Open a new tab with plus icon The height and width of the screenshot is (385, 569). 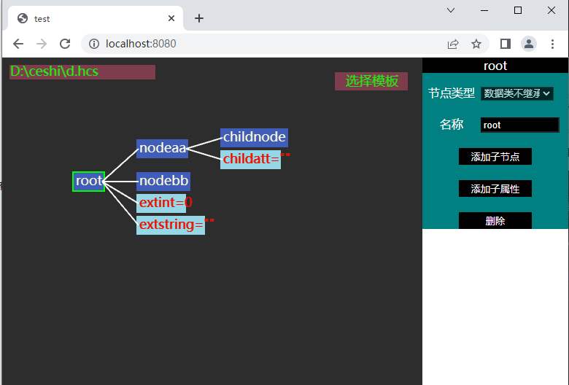199,18
